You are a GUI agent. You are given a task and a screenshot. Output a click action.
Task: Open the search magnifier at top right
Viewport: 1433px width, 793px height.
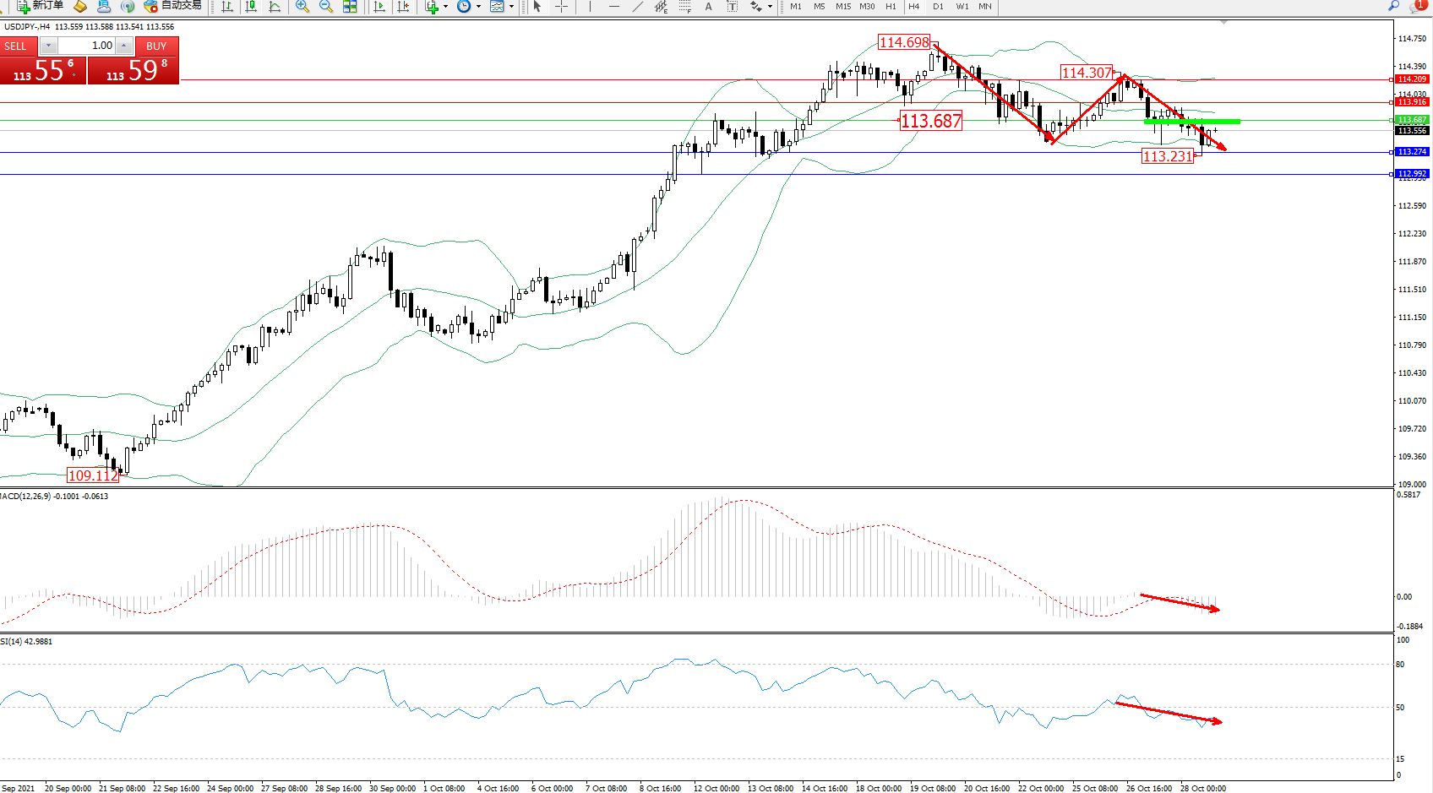pyautogui.click(x=1393, y=6)
